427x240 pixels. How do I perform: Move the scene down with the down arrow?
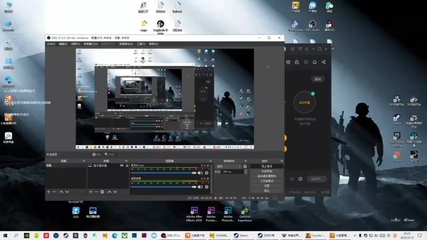(x=67, y=192)
